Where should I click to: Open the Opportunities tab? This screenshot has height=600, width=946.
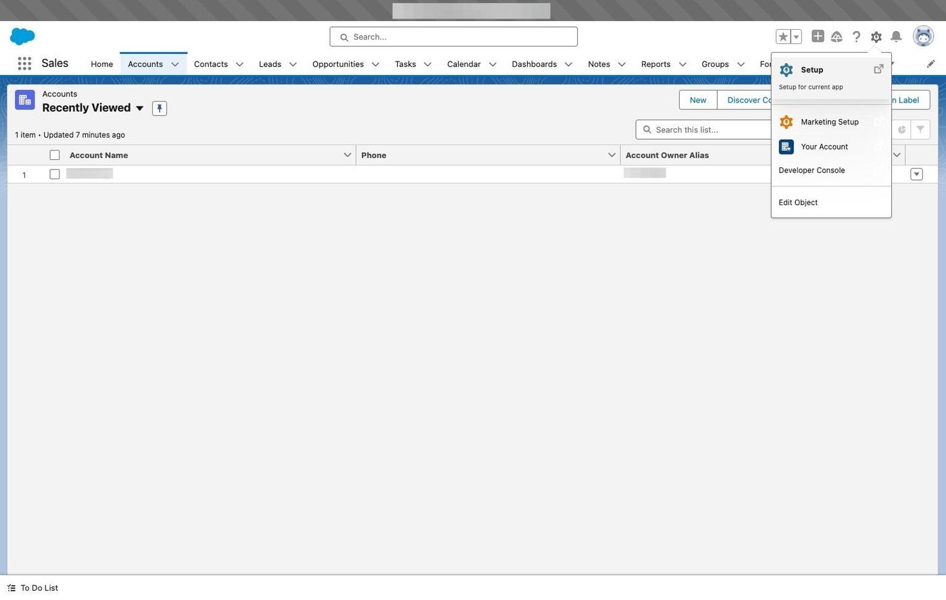(x=338, y=64)
